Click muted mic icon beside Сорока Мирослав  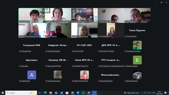coord(126,22)
